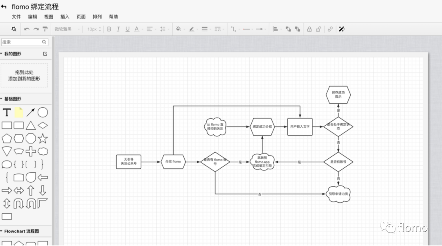Select the 用户输入文字 node on canvas
Viewport: 442px width, 246px height.
(300, 127)
